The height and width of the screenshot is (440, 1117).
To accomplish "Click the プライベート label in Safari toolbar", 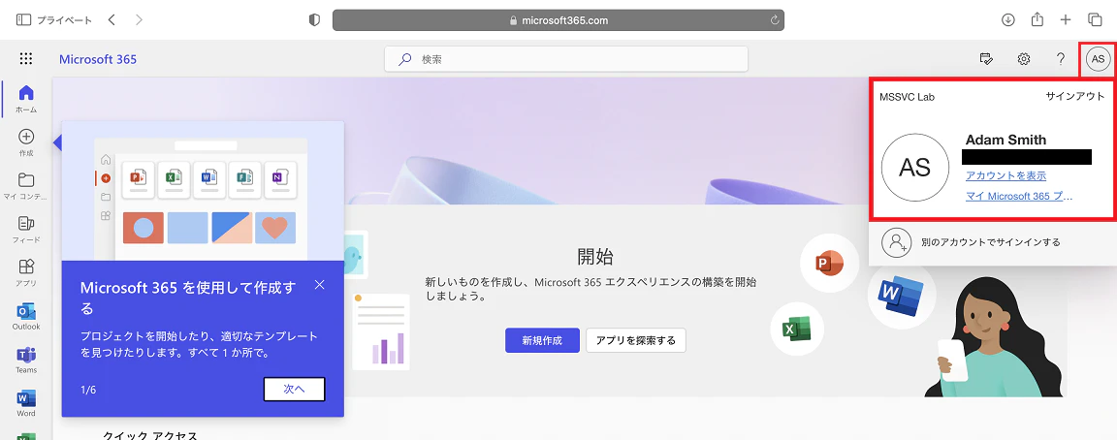I will click(x=65, y=20).
